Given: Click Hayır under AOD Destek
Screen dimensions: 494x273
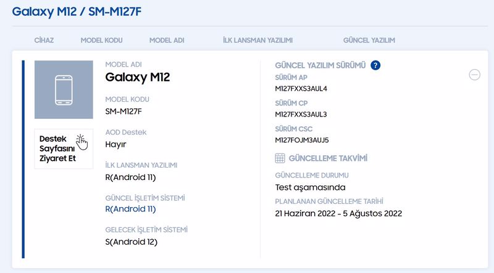Looking at the screenshot, I should click(115, 144).
